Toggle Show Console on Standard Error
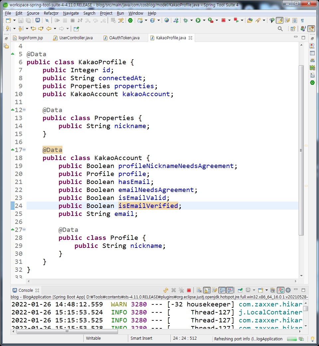 click(x=230, y=290)
